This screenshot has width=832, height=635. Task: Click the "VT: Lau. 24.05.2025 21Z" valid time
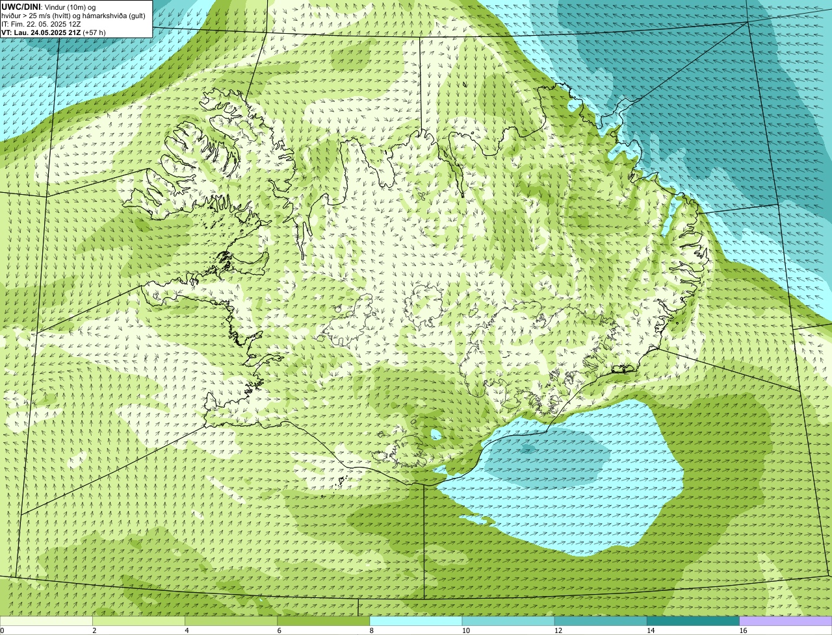tap(40, 32)
